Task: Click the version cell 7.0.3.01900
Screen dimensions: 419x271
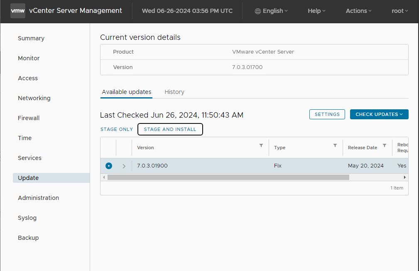Action: tap(152, 166)
